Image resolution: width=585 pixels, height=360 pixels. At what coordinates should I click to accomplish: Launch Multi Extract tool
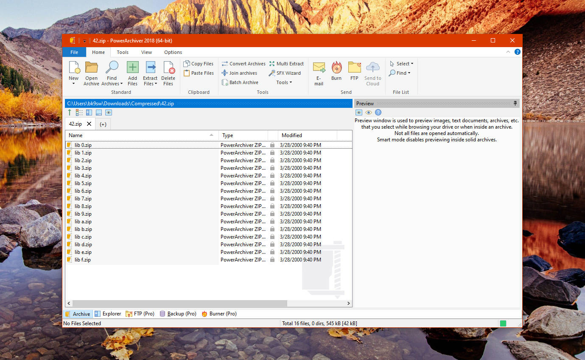tap(286, 64)
